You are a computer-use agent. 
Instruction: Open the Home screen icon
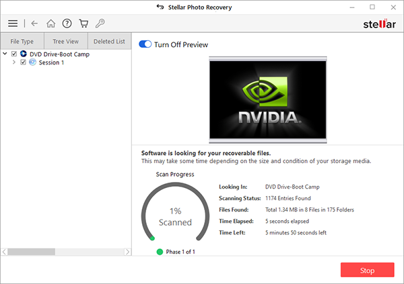(50, 23)
